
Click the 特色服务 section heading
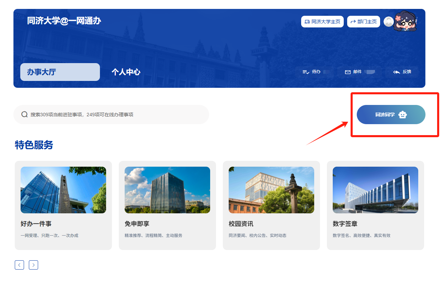pyautogui.click(x=34, y=145)
